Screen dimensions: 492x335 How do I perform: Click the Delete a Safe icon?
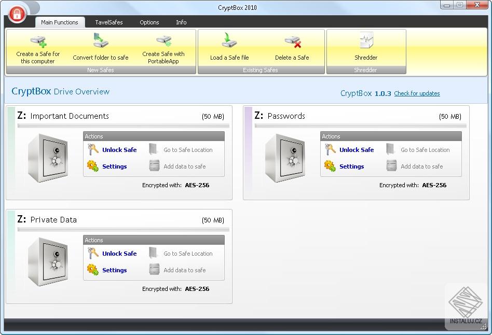293,41
